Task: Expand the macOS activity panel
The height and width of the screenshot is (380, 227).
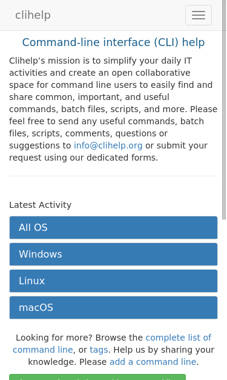Action: pos(113,307)
